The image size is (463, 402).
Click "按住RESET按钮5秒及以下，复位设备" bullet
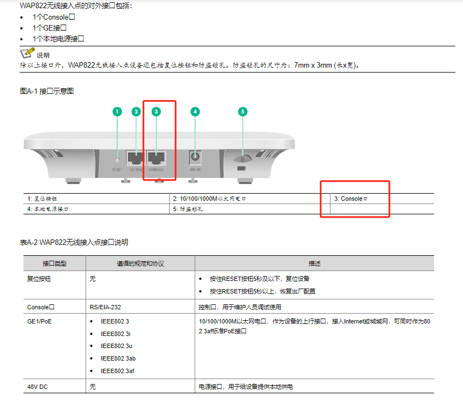pyautogui.click(x=260, y=279)
